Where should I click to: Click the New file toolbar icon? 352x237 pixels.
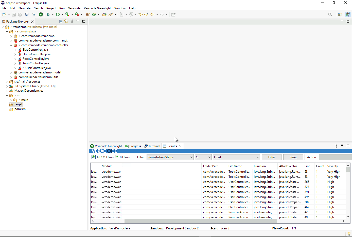point(4,14)
